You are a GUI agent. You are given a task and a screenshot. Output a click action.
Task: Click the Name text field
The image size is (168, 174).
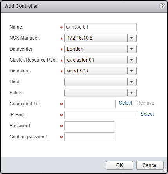point(100,27)
